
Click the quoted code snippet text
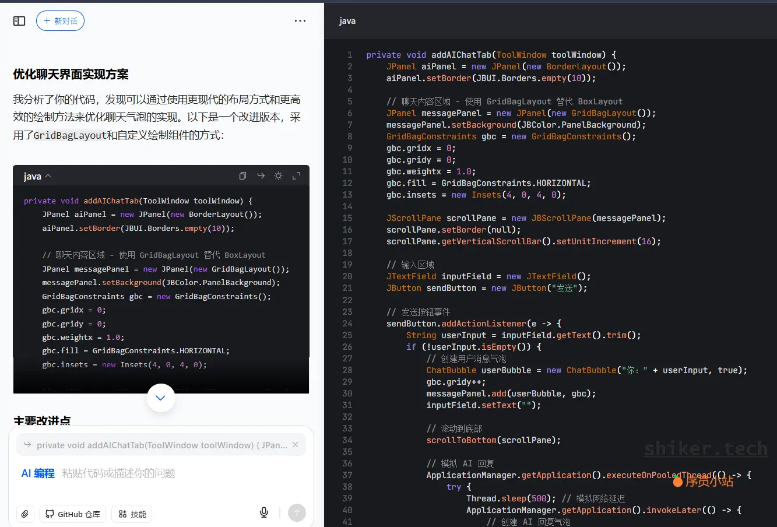click(x=162, y=445)
